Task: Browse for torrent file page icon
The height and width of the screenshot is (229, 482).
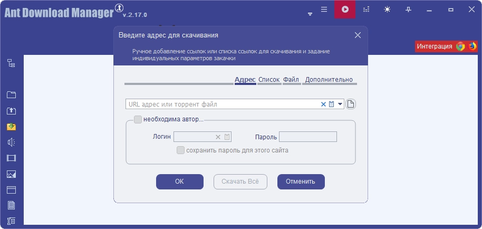Action: click(351, 104)
